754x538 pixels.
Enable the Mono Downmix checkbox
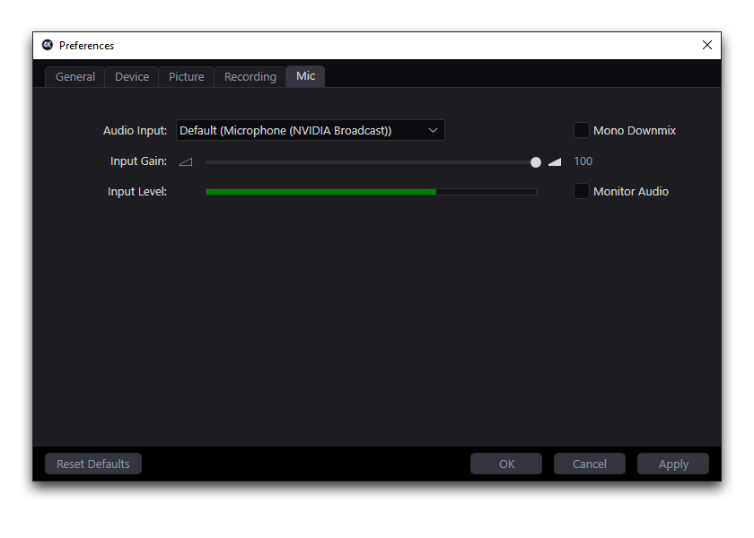coord(582,131)
